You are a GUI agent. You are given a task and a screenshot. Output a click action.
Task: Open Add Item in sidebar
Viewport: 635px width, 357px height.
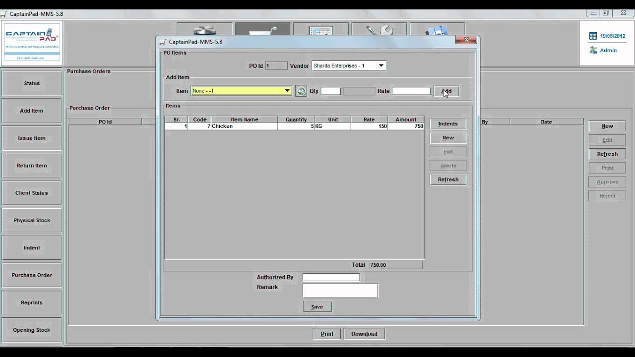(x=32, y=111)
